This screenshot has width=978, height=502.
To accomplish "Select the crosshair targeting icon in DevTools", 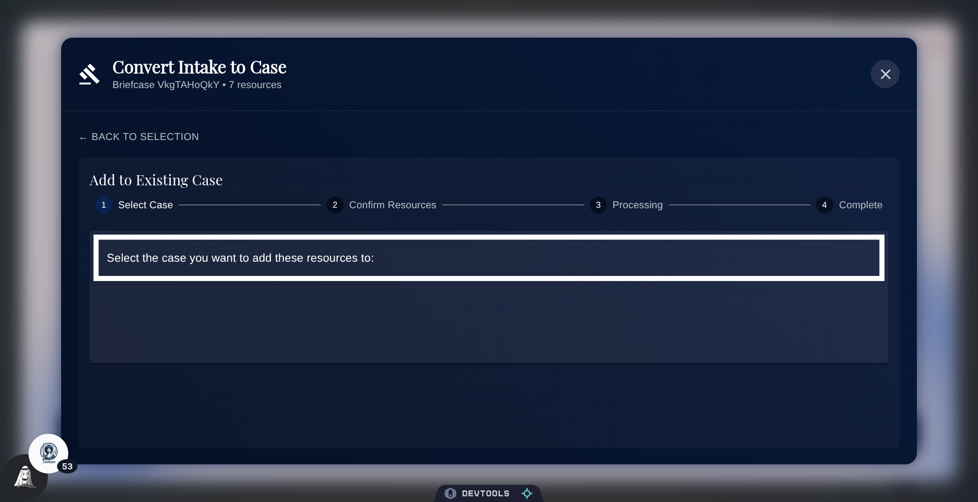I will pyautogui.click(x=527, y=493).
